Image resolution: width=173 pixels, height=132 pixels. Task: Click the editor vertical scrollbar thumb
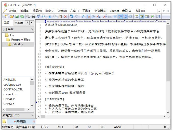pos(168,53)
